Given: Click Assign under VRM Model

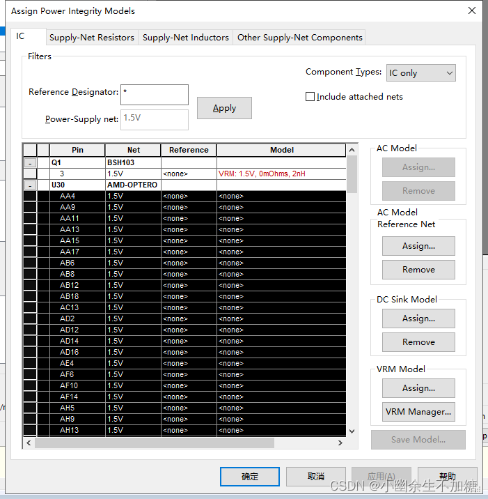Looking at the screenshot, I should [418, 388].
